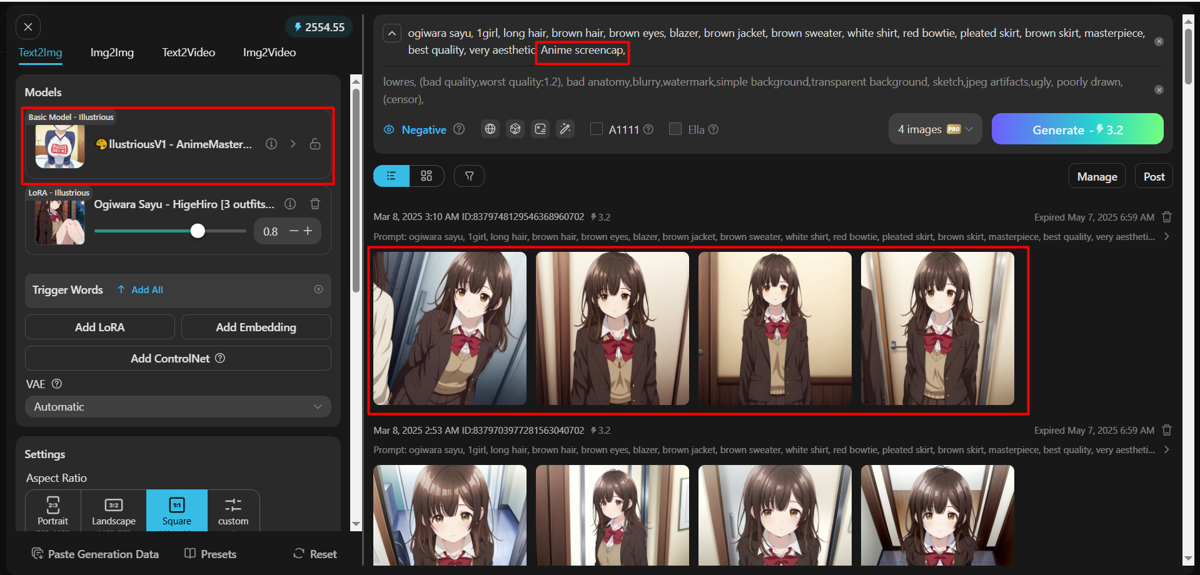Click the Manage button
The width and height of the screenshot is (1200, 575).
pos(1097,176)
